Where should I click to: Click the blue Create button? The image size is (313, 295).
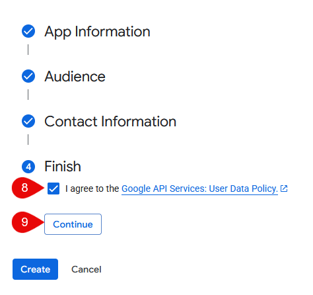point(35,269)
